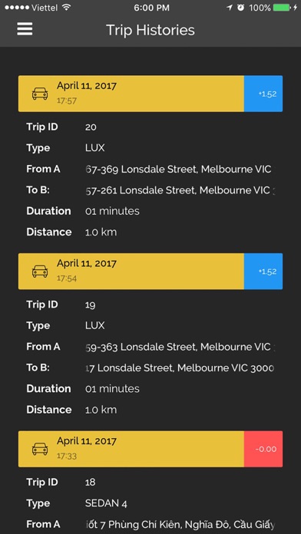
Task: Open the hamburger menu
Action: (x=25, y=29)
